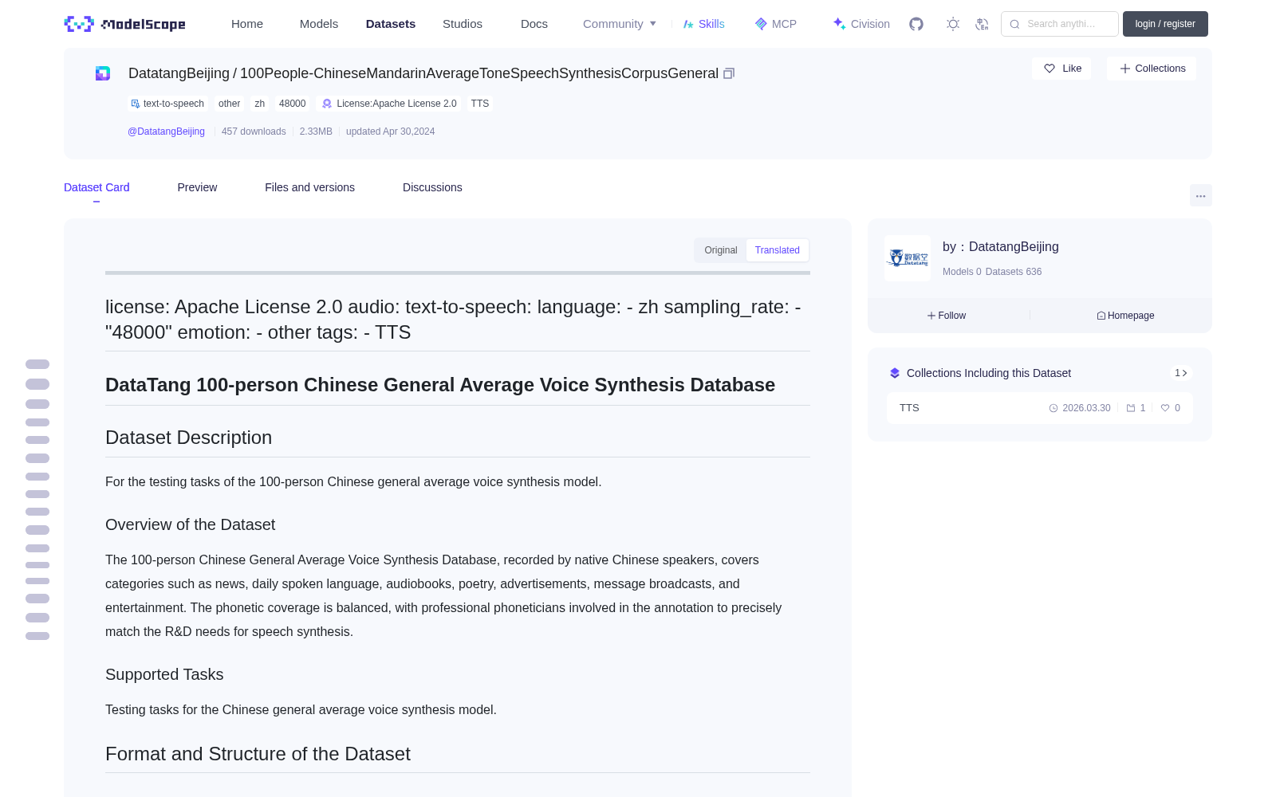Click the Follow plus icon
The height and width of the screenshot is (797, 1276).
tap(931, 316)
